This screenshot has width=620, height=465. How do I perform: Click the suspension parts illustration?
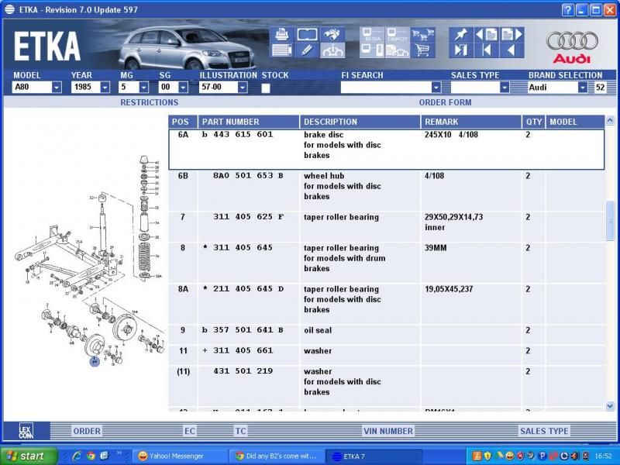pos(89,261)
